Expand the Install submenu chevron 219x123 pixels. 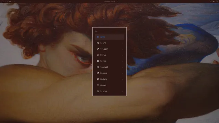(123, 67)
